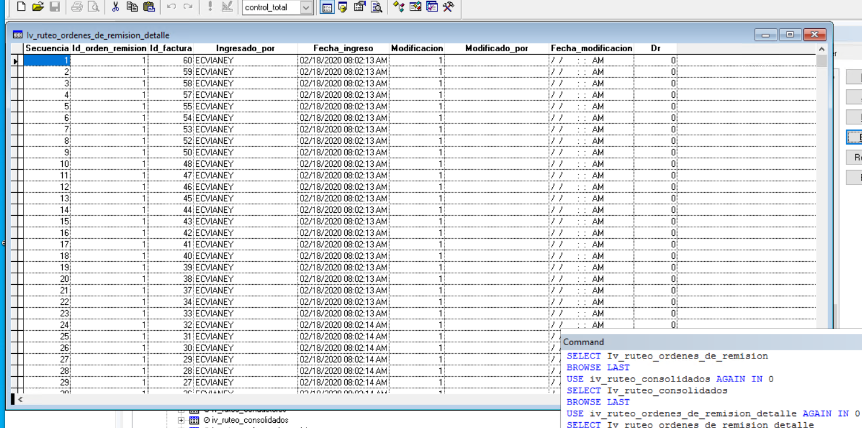Viewport: 862px width, 428px height.
Task: Click the Paste clipboard icon
Action: coord(149,7)
